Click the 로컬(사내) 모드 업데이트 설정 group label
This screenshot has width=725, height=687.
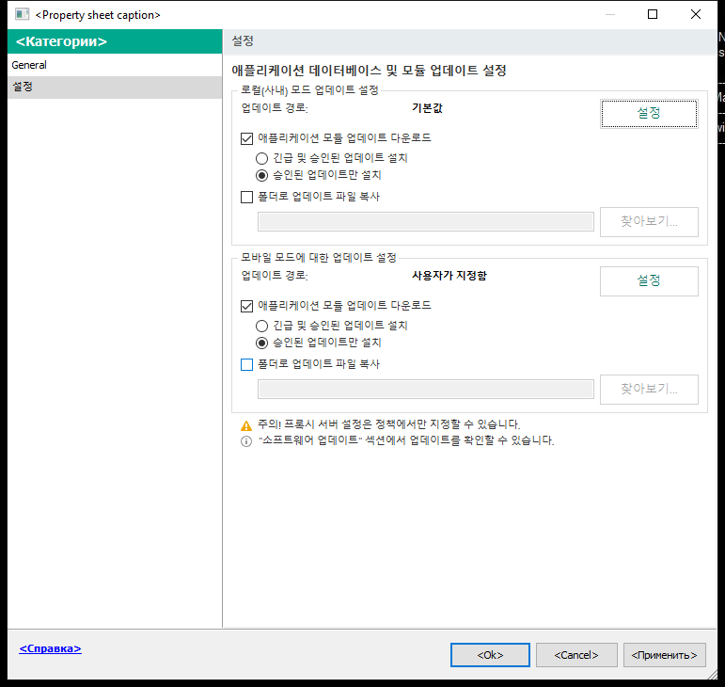(309, 89)
